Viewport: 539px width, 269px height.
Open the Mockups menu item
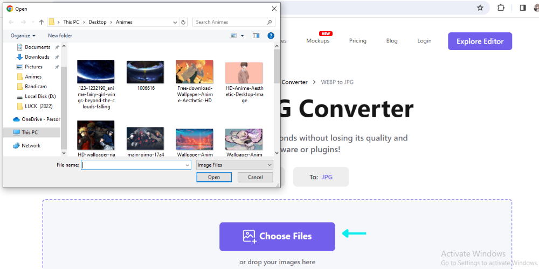point(318,41)
